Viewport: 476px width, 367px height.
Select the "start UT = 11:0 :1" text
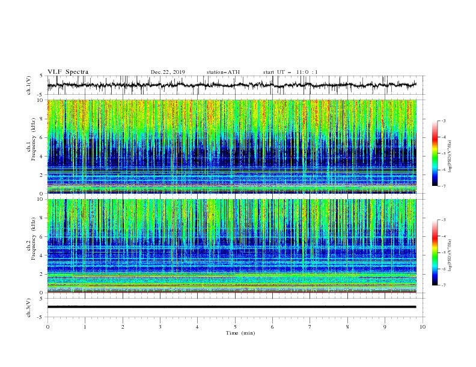tap(290, 72)
